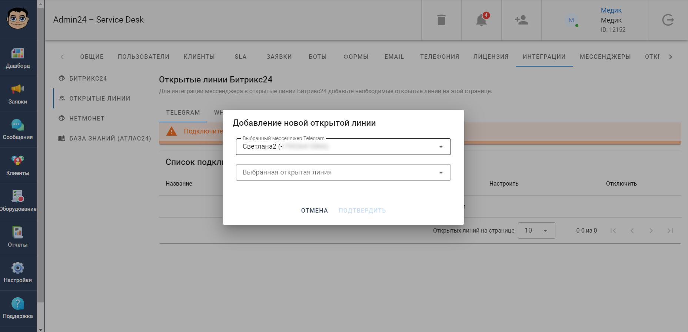Screen dimensions: 688x332
Task: Open НЕТМОНЕТ in the side menu
Action: 87,118
